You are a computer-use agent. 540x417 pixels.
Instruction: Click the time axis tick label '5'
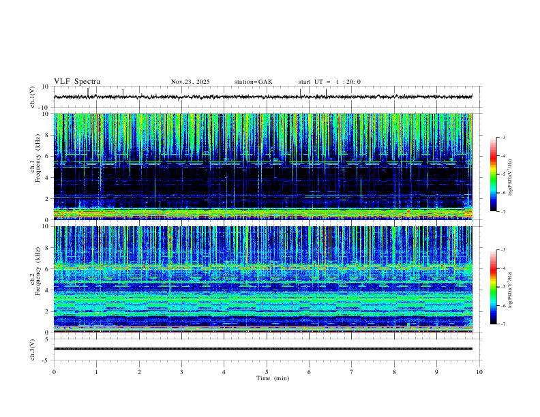pos(267,372)
